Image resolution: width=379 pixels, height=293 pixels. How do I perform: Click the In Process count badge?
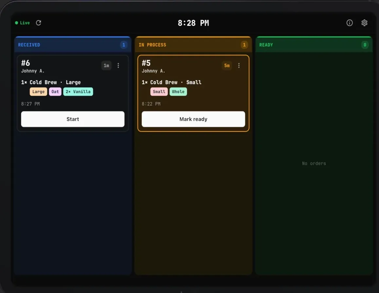[x=244, y=45]
